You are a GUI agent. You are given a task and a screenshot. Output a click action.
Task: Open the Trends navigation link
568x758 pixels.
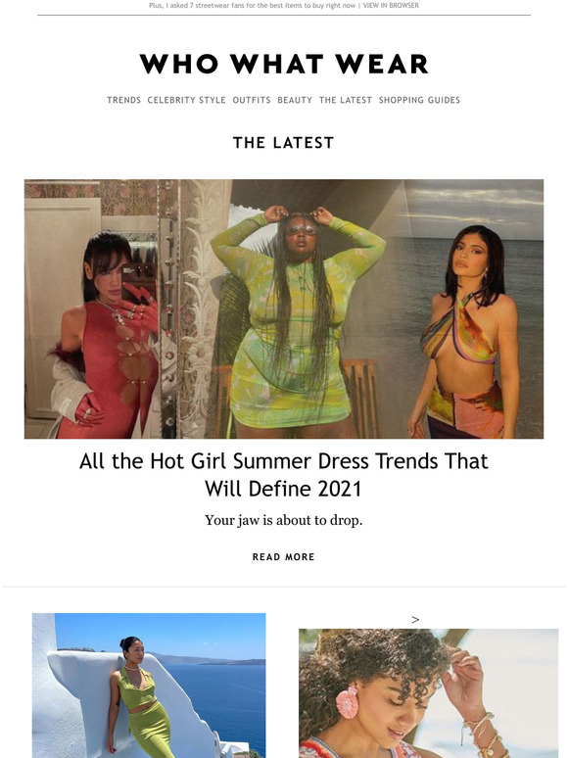[x=123, y=100]
